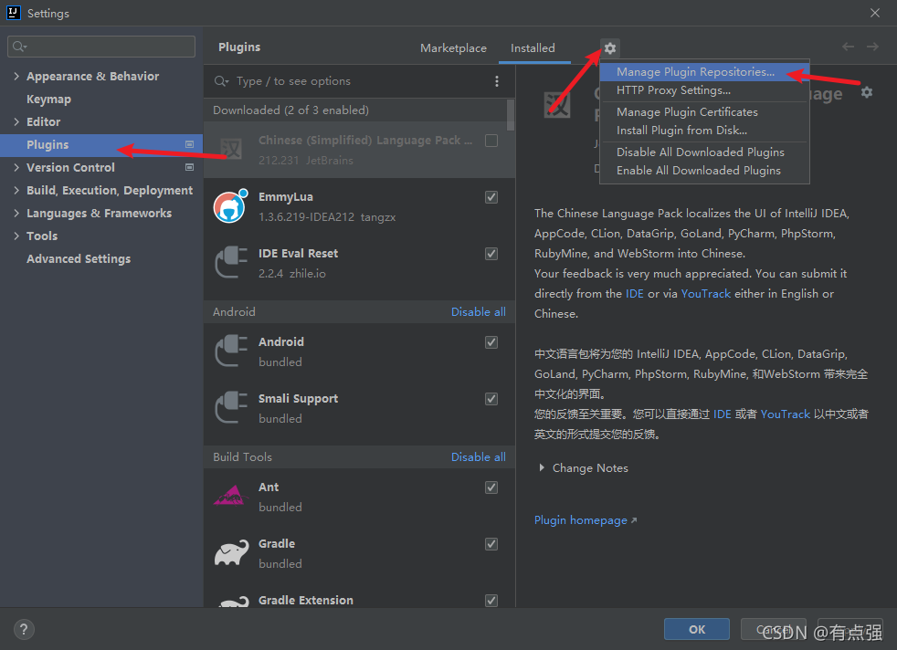
Task: Toggle the Smali Support checkbox
Action: [491, 399]
